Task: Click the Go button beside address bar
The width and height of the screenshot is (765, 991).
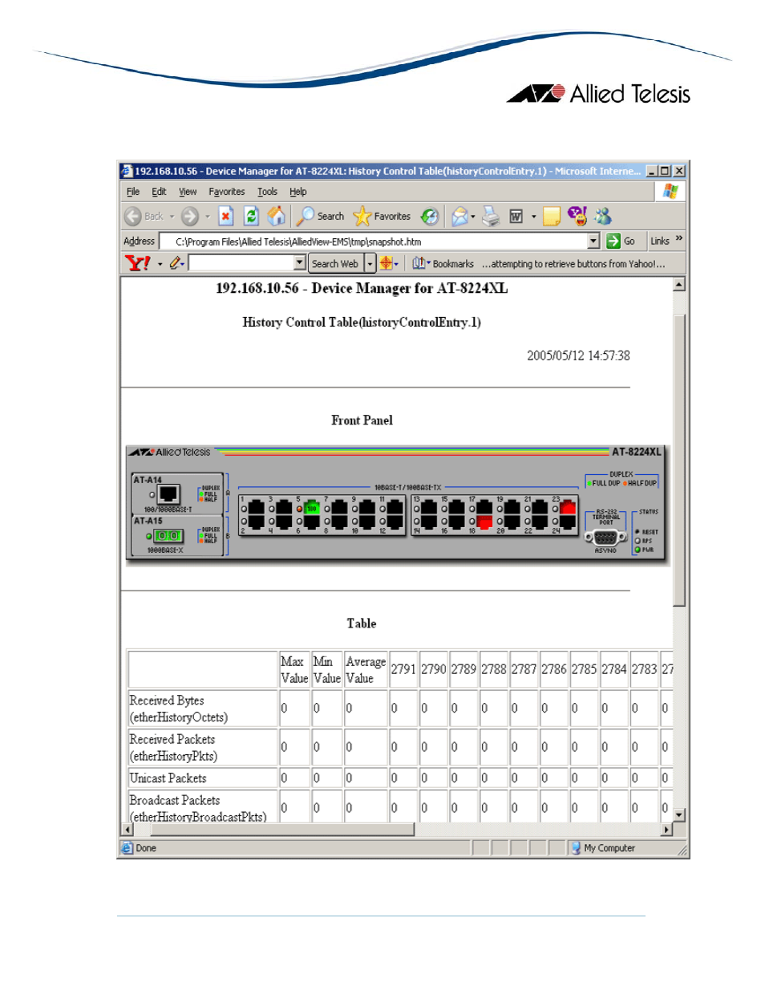Action: (621, 241)
